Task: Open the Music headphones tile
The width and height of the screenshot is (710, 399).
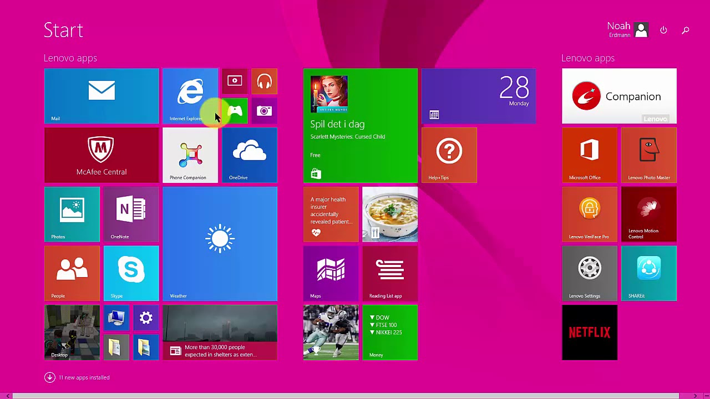Action: (264, 81)
